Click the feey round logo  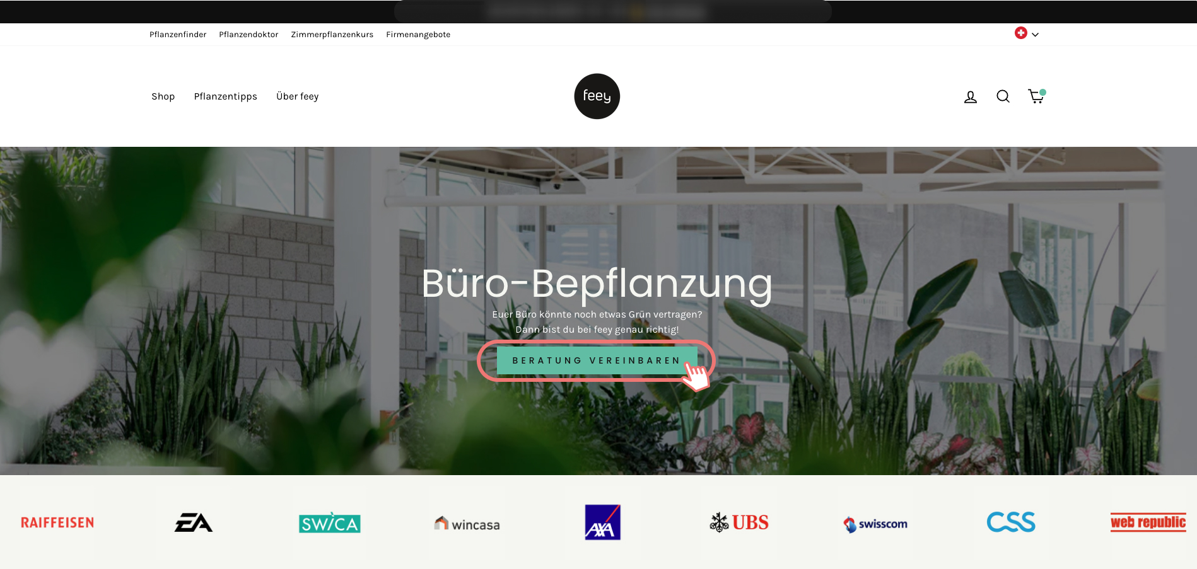click(x=597, y=96)
